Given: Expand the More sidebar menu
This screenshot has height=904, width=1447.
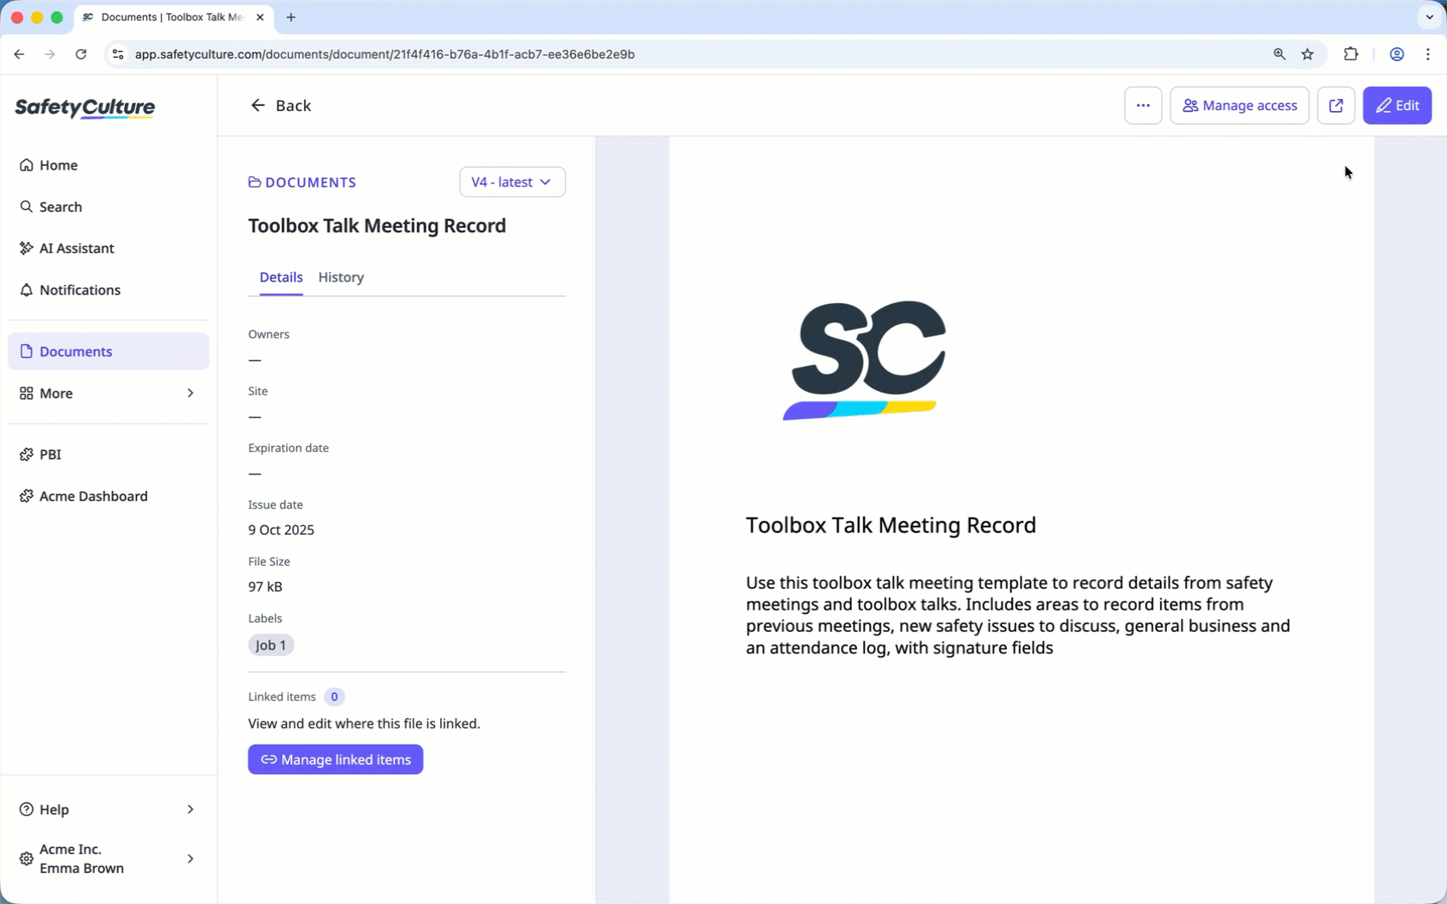Looking at the screenshot, I should pyautogui.click(x=108, y=393).
